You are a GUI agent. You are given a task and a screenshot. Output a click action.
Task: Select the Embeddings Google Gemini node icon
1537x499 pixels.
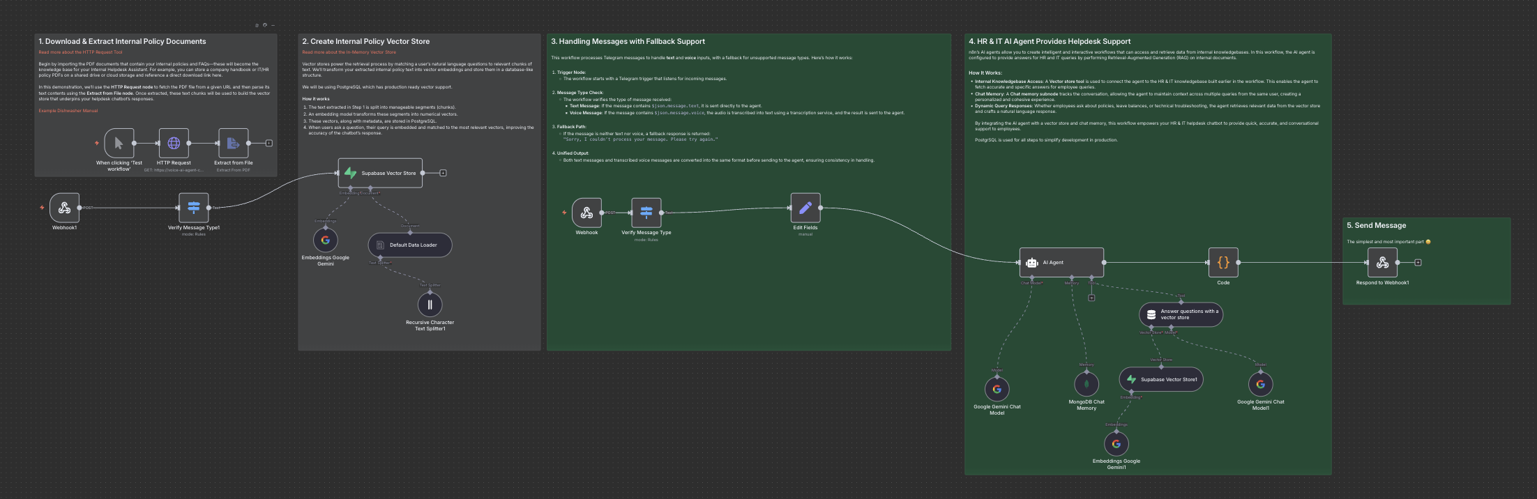(326, 240)
